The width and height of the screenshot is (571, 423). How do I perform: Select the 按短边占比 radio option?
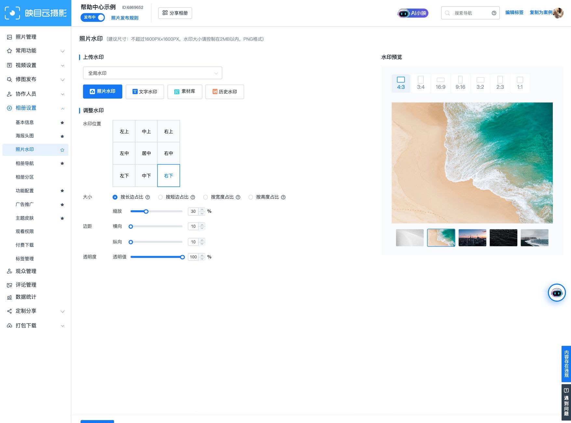pyautogui.click(x=160, y=197)
